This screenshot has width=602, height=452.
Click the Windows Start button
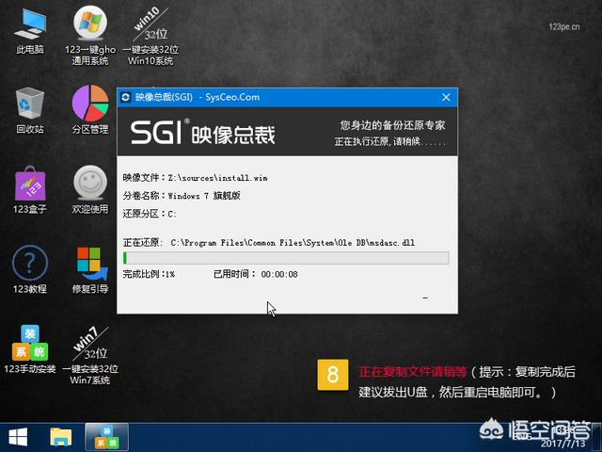(17, 436)
